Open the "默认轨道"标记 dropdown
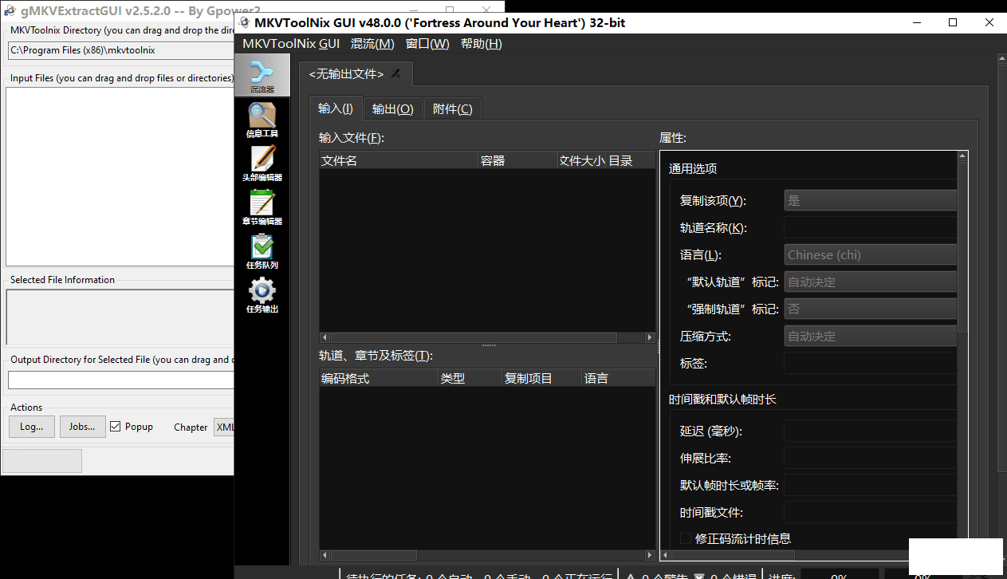 [871, 282]
